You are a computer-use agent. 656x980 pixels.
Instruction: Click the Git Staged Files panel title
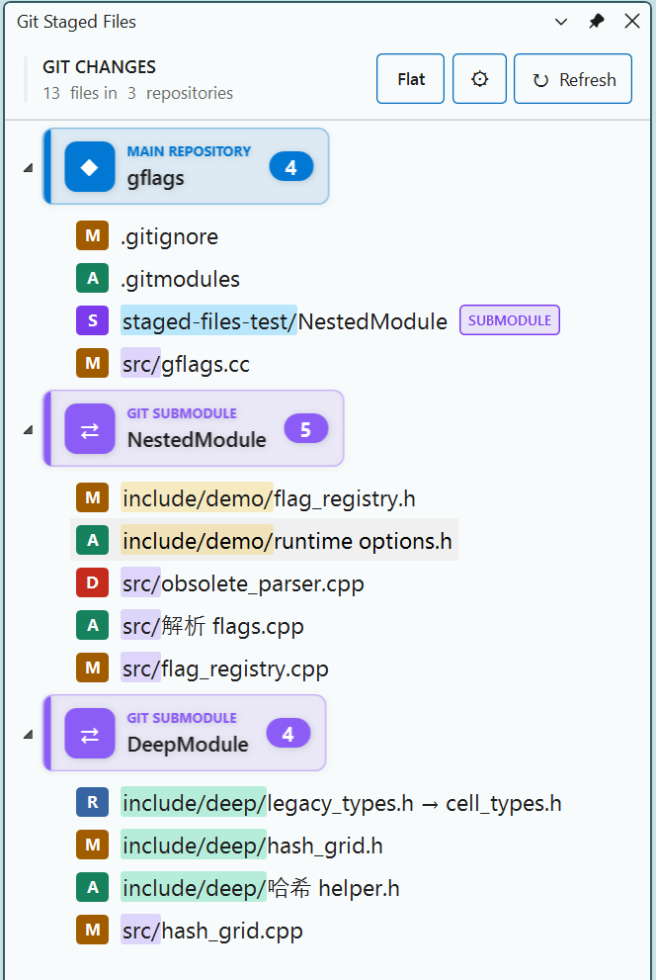pos(76,22)
